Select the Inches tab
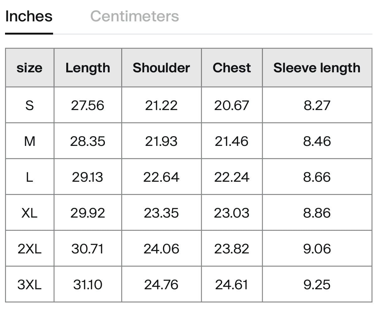This screenshot has width=380, height=316. tap(29, 16)
